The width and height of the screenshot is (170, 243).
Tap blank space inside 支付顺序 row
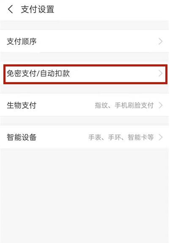point(98,41)
